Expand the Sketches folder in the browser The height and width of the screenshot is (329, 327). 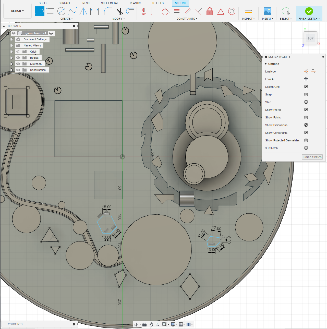[12, 64]
